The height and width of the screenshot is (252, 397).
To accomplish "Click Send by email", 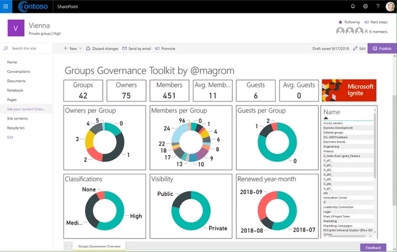I will (137, 48).
